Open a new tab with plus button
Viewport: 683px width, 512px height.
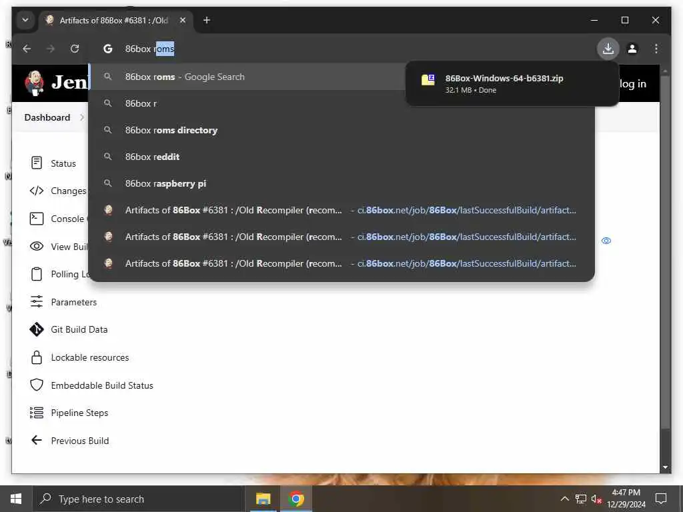[x=207, y=20]
